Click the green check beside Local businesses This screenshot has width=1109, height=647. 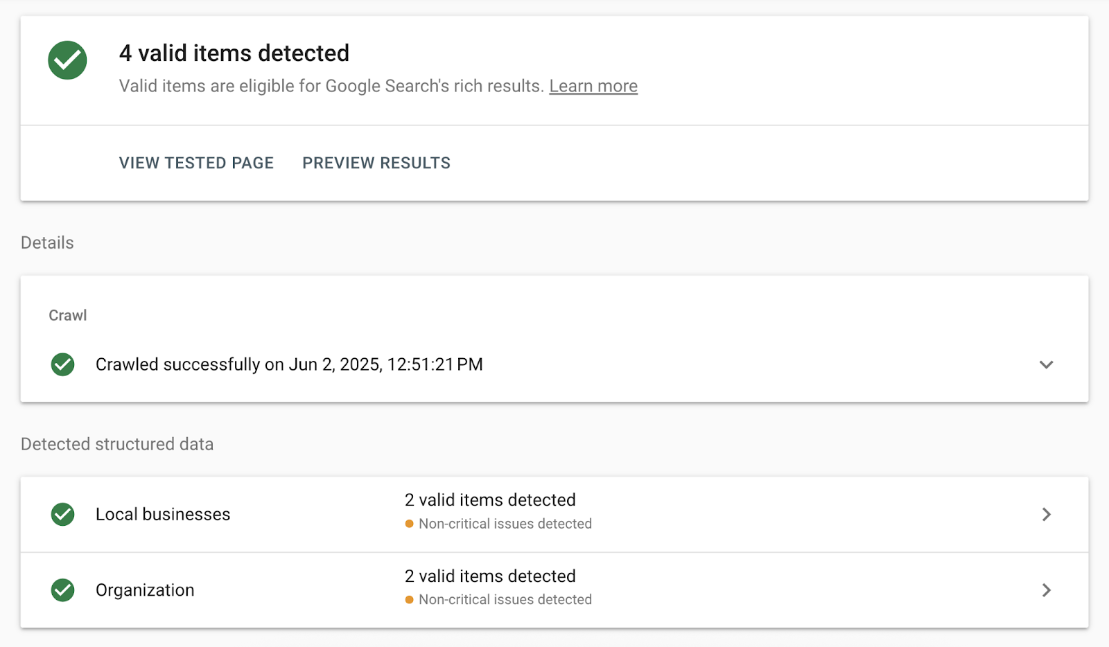point(62,514)
